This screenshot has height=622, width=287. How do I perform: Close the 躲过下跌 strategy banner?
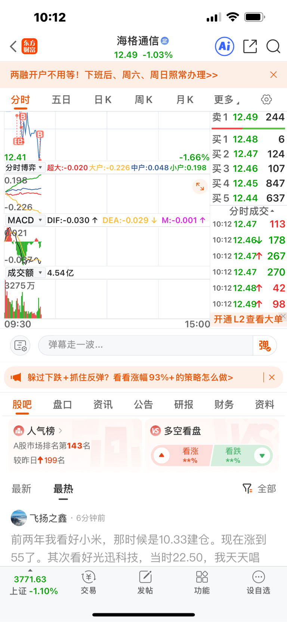click(272, 377)
